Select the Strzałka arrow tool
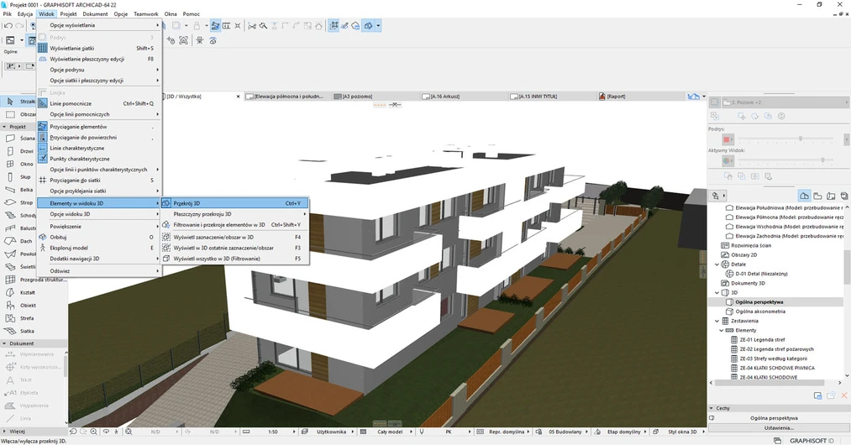851x445 pixels. 18,102
